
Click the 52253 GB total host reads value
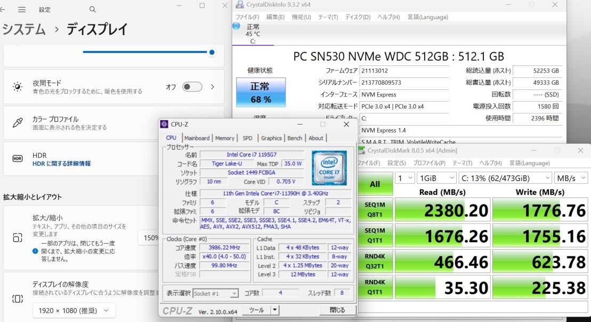537,71
